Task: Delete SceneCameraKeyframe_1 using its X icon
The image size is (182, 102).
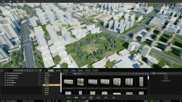Action: click(x=41, y=73)
